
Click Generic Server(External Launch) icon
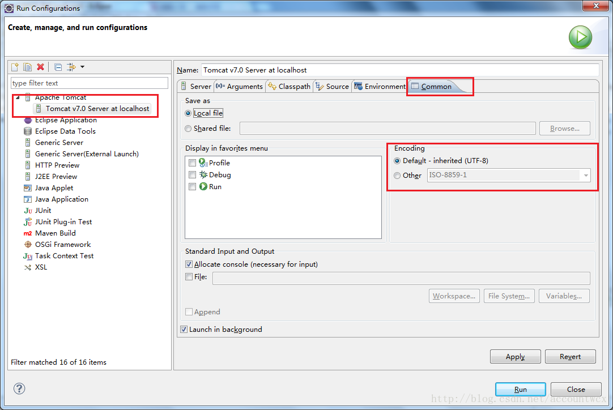point(28,154)
